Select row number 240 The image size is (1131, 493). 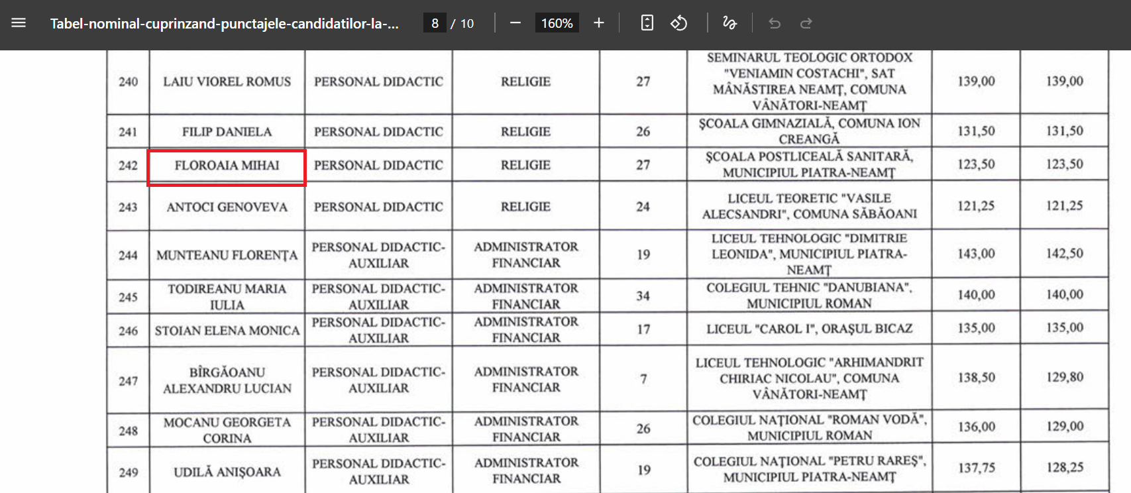(x=128, y=82)
